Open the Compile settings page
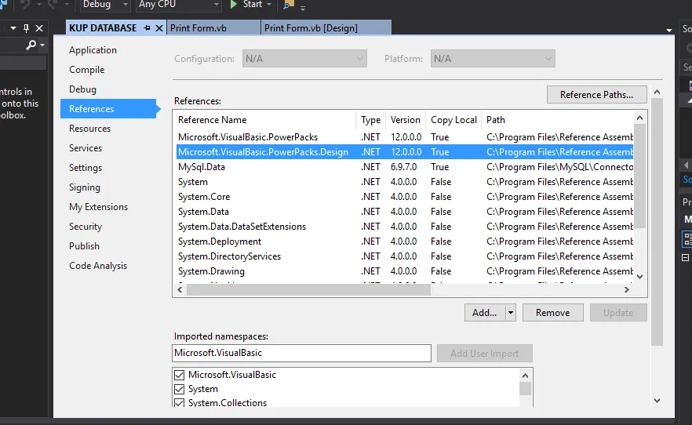The width and height of the screenshot is (692, 425). tap(86, 70)
